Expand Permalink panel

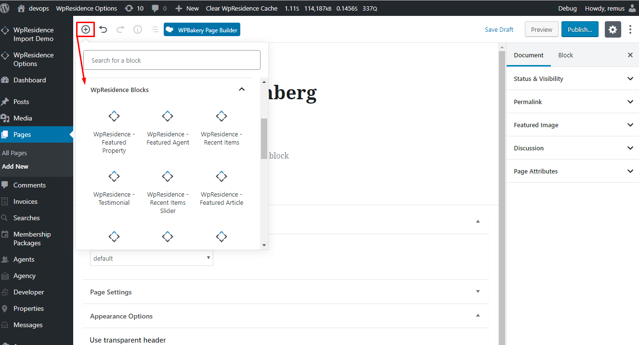click(573, 102)
